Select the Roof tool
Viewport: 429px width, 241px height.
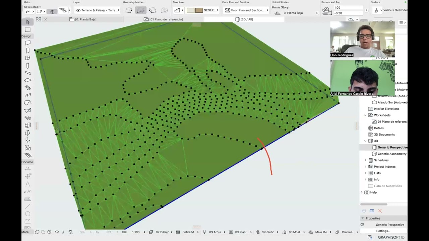28,103
